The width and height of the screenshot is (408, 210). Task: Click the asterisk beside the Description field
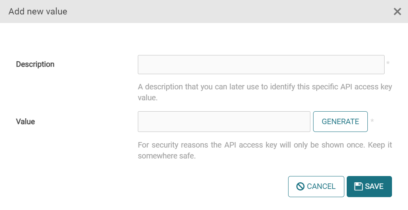coord(388,64)
